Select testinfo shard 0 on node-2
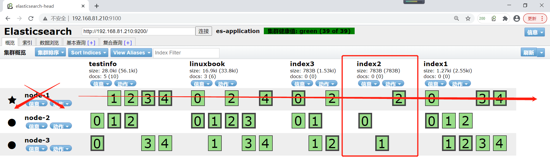Image resolution: width=550 pixels, height=157 pixels. pos(97,121)
